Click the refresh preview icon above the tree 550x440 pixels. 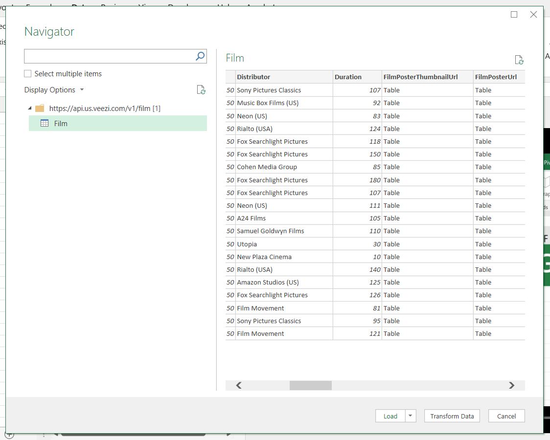click(201, 89)
